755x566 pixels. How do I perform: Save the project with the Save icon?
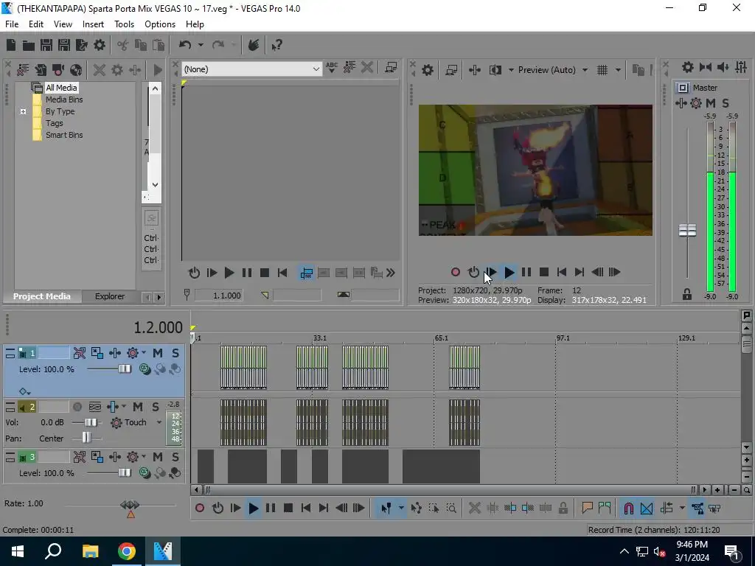(46, 45)
